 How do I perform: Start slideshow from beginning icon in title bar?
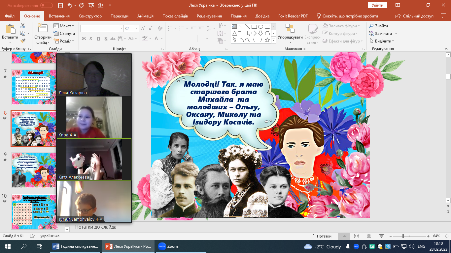click(92, 5)
